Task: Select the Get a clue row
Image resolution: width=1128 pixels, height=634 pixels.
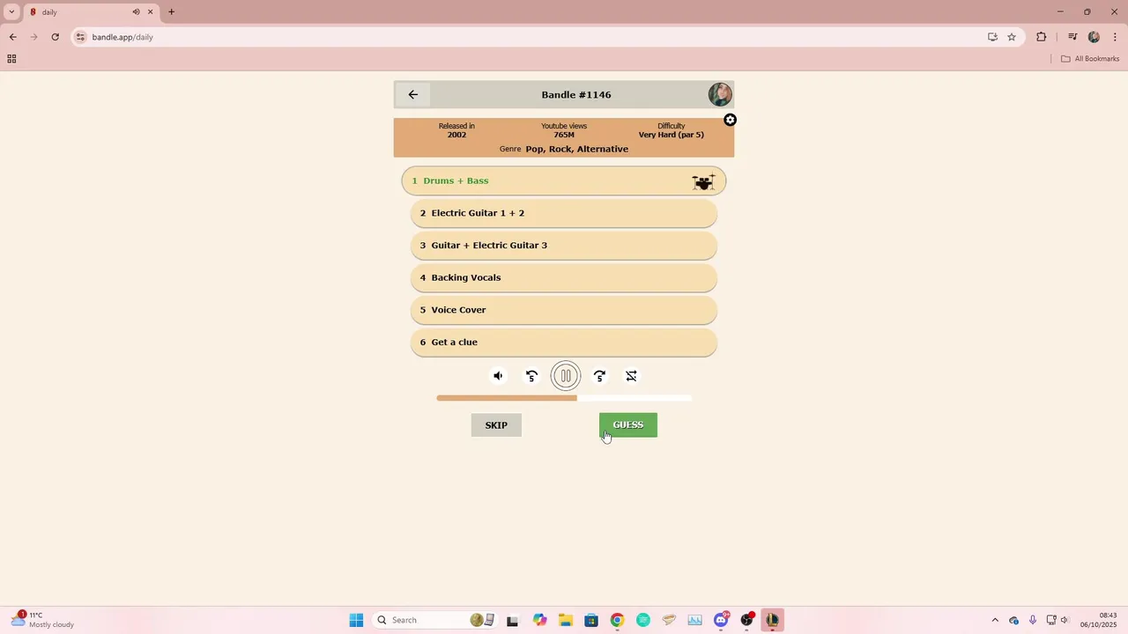Action: pos(564,343)
